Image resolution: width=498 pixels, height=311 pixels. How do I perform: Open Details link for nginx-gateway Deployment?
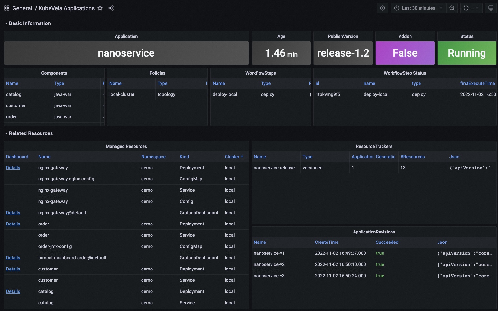(x=13, y=168)
